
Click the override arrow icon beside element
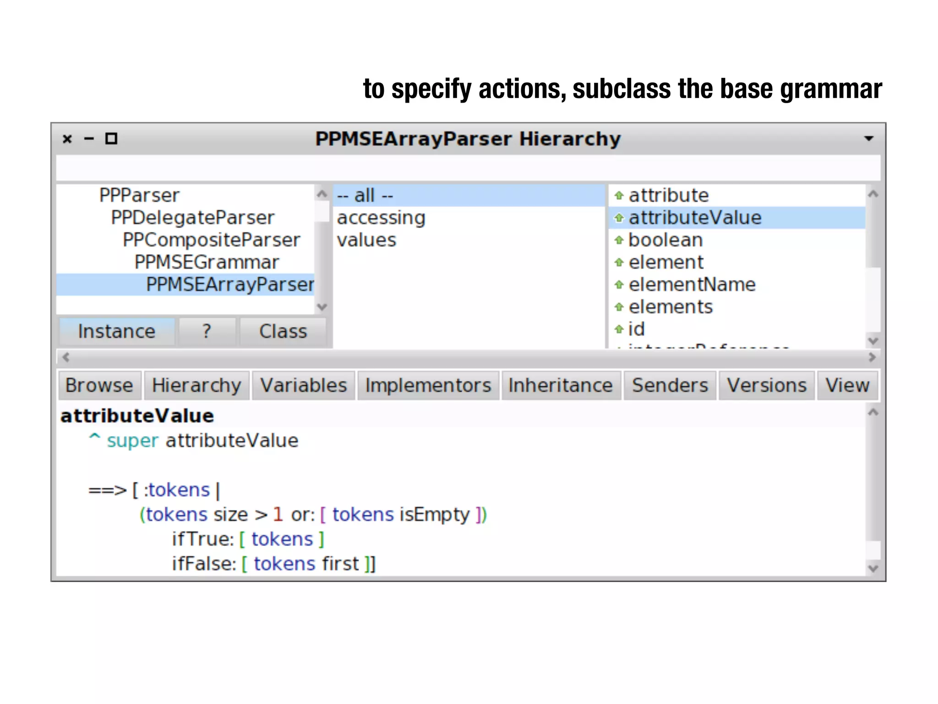pos(619,263)
